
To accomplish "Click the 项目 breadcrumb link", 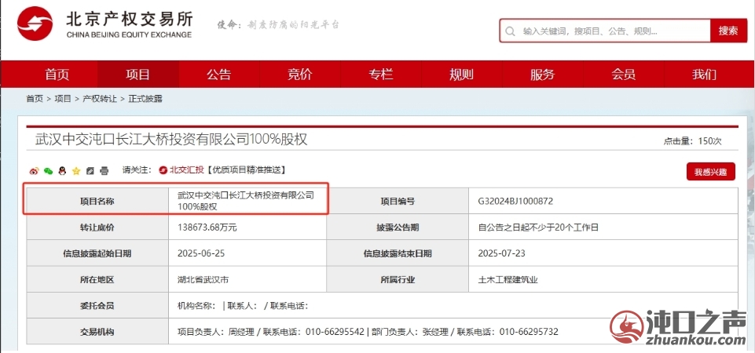I will 63,99.
